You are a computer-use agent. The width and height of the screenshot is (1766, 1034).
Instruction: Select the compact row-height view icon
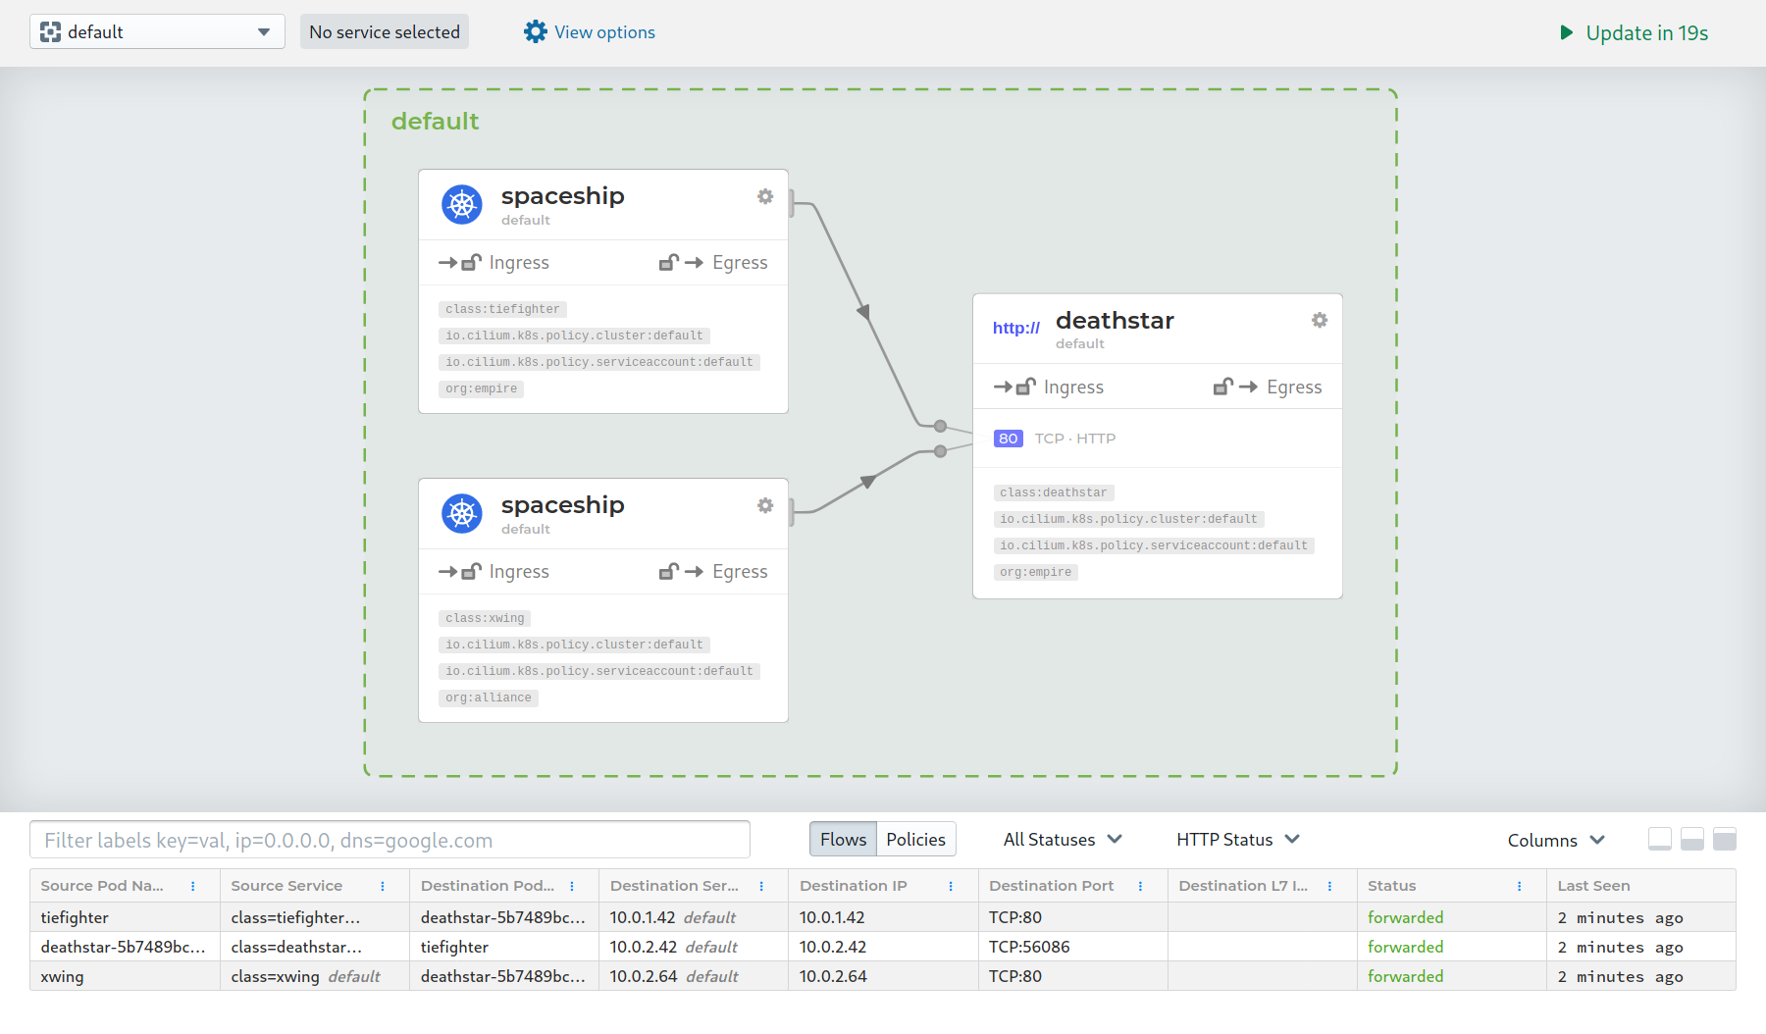click(1660, 840)
